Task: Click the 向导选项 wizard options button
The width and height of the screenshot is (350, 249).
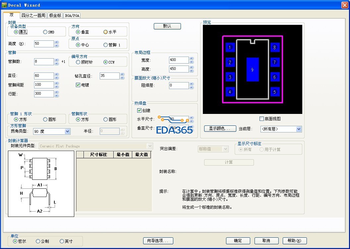Action: coord(158,241)
